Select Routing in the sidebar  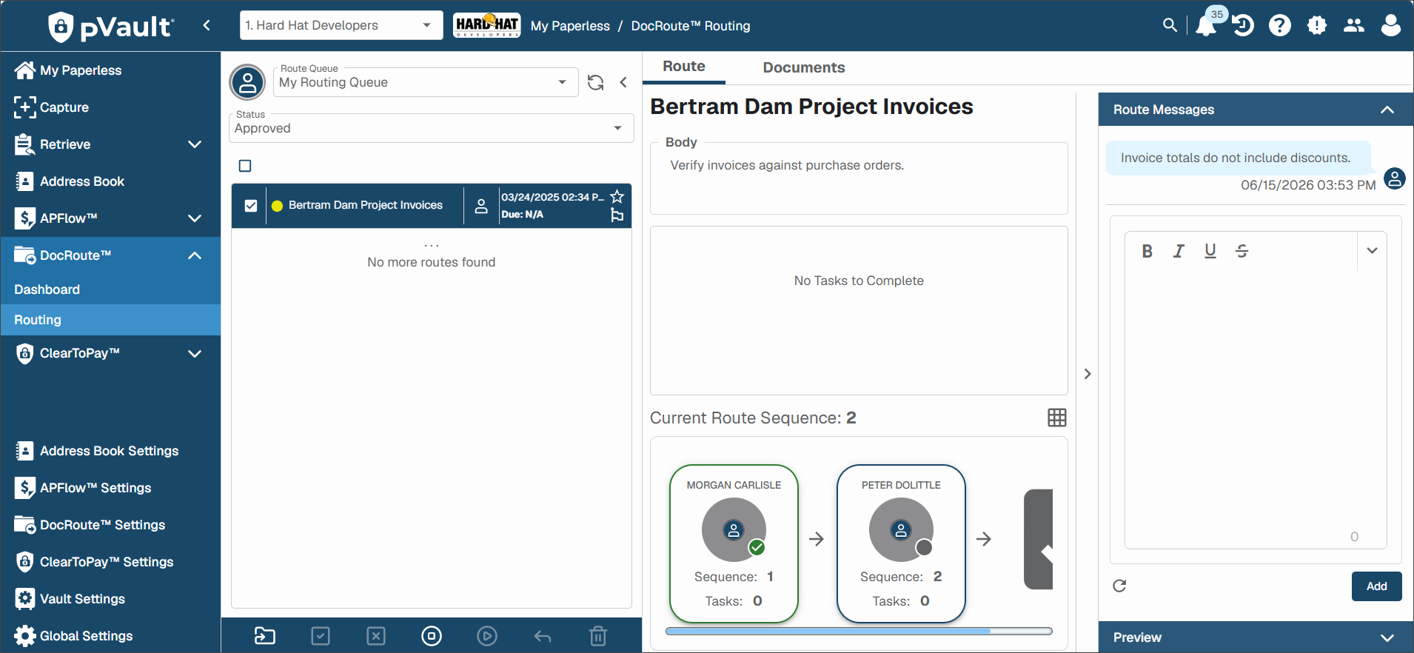(x=111, y=320)
